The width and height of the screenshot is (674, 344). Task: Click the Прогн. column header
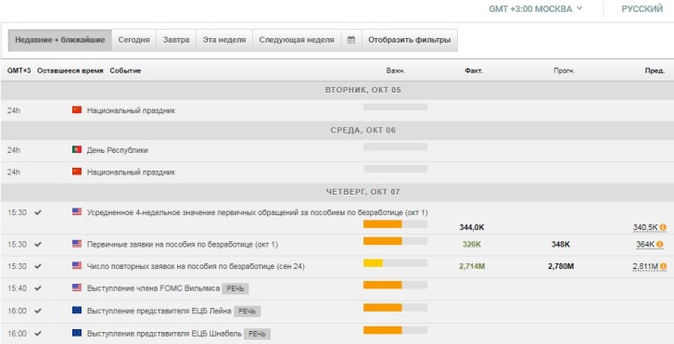(x=564, y=70)
